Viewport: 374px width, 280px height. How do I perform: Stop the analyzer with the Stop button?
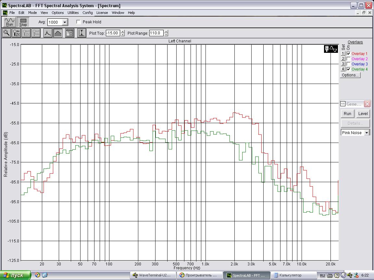point(23,22)
